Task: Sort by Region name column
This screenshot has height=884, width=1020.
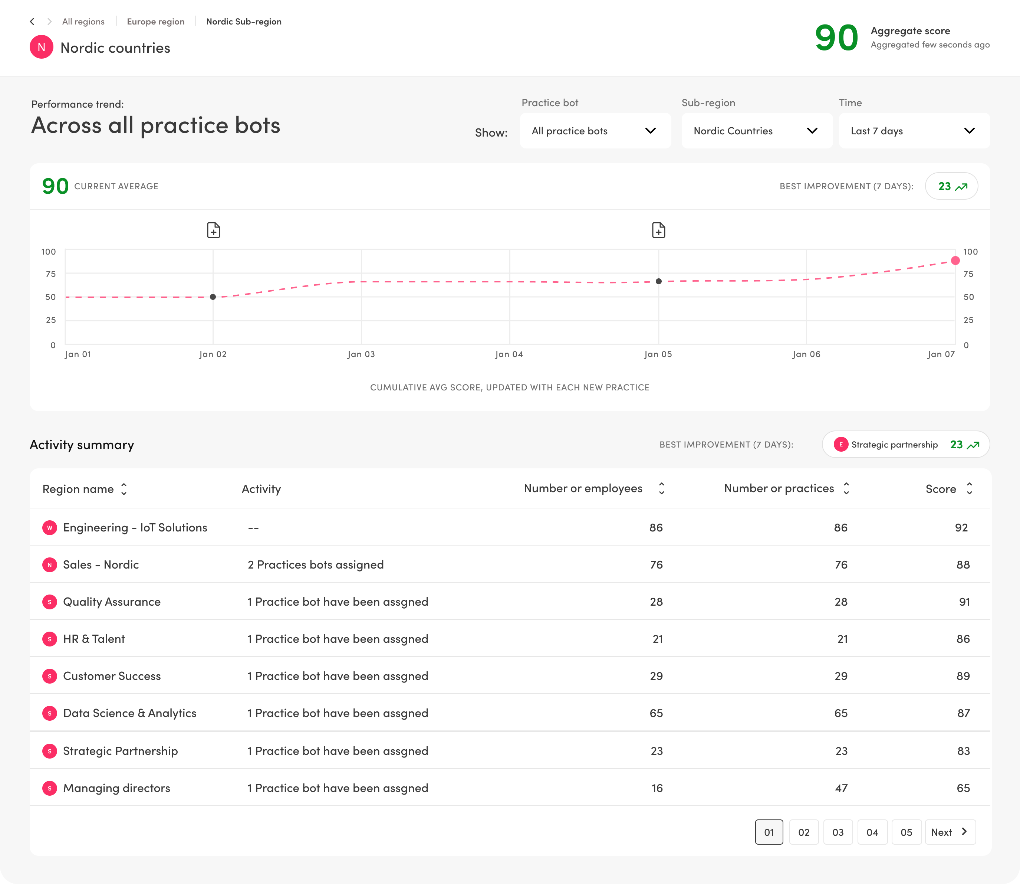Action: coord(124,489)
